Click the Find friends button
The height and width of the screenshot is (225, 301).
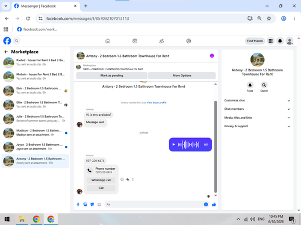(255, 41)
